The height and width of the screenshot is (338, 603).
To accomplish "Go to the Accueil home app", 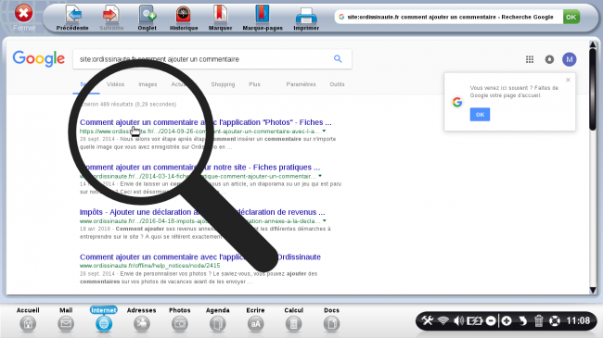I will tap(28, 319).
